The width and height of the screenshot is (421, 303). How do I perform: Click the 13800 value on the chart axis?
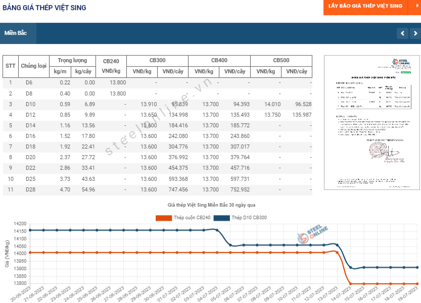[20, 283]
